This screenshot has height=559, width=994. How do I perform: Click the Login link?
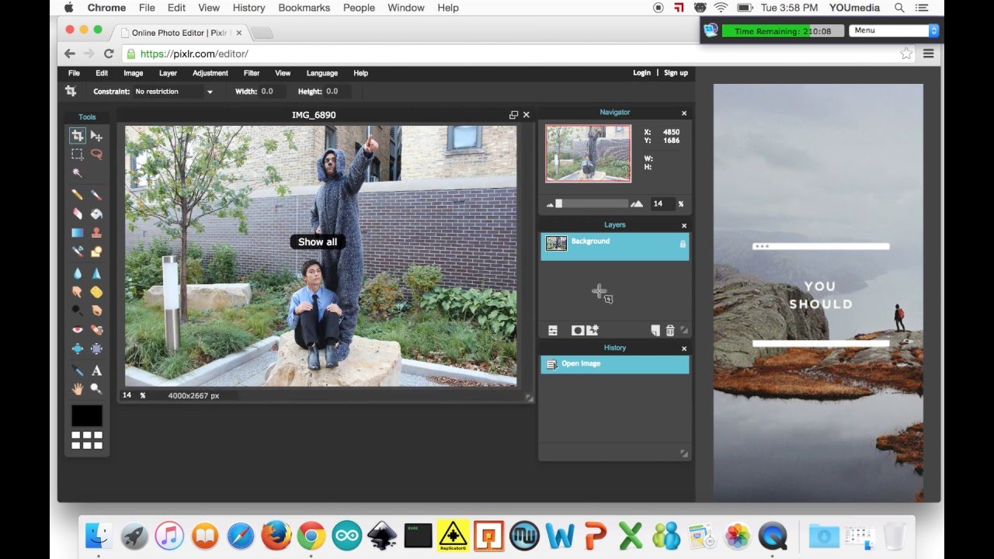click(641, 73)
